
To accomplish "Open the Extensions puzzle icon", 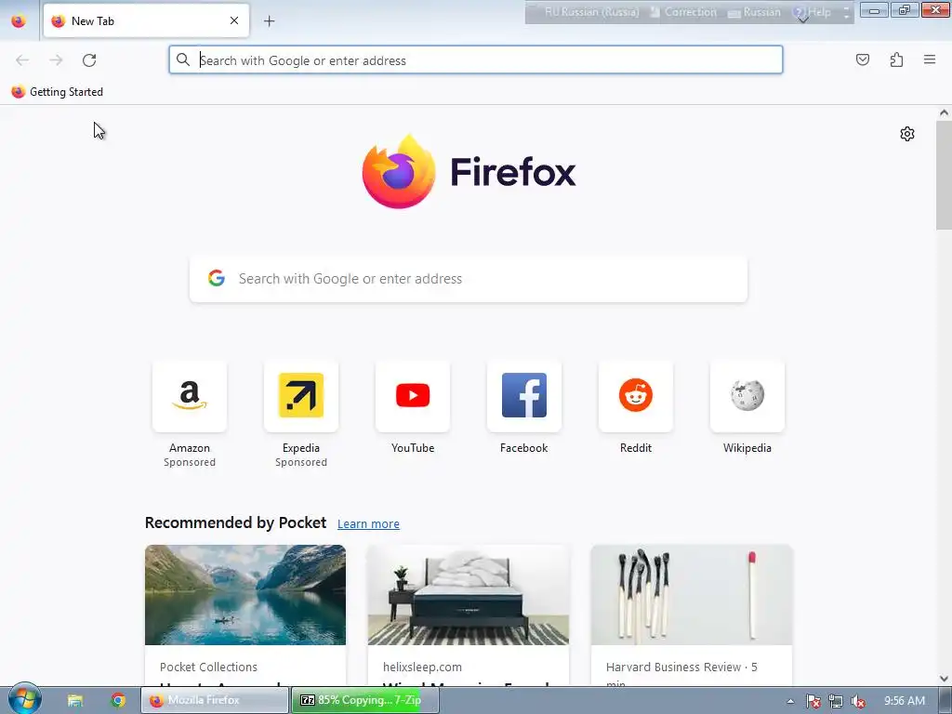I will click(x=896, y=59).
